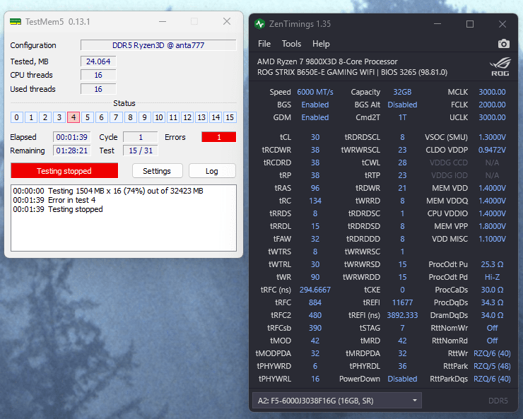Select thread status box 0
523x419 pixels.
pyautogui.click(x=17, y=117)
